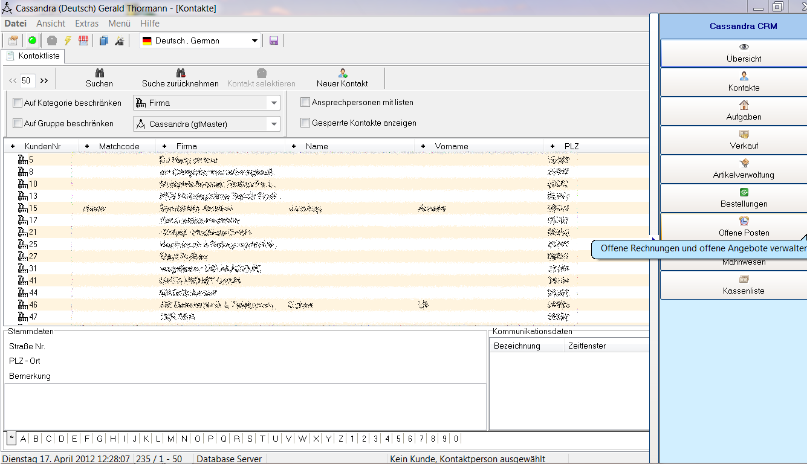Filter contacts by digit 5
Screen dimensions: 807x464
[x=398, y=439]
